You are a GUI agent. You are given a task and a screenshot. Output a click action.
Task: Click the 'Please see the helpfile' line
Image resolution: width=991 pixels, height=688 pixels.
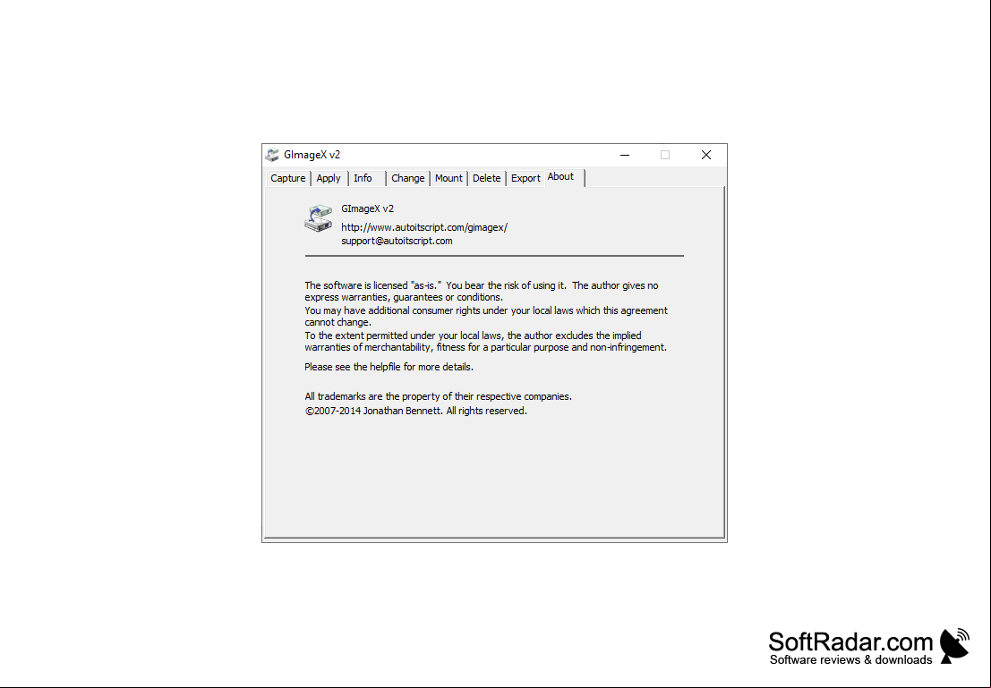(x=389, y=367)
